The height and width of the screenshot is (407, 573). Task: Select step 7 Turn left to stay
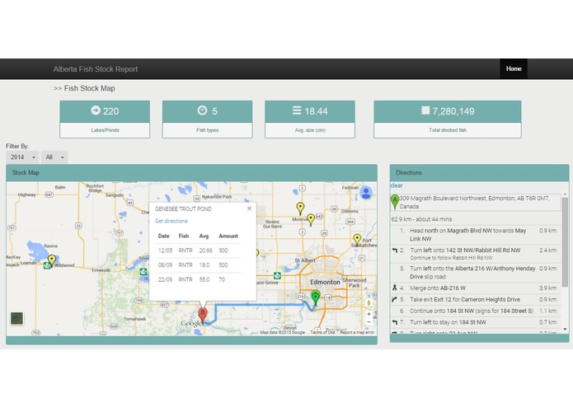pyautogui.click(x=475, y=322)
